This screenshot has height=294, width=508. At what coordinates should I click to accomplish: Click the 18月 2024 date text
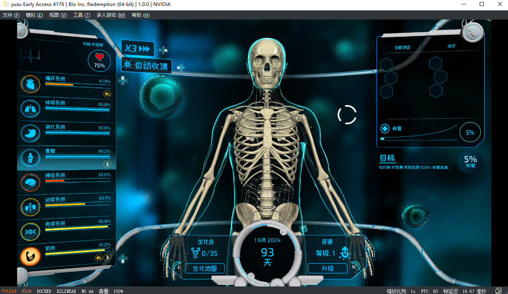(267, 240)
